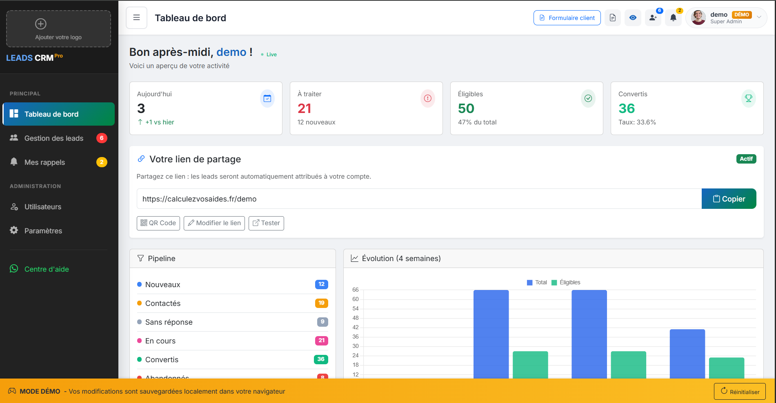776x403 pixels.
Task: Open Mes rappels from the sidebar
Action: point(45,162)
